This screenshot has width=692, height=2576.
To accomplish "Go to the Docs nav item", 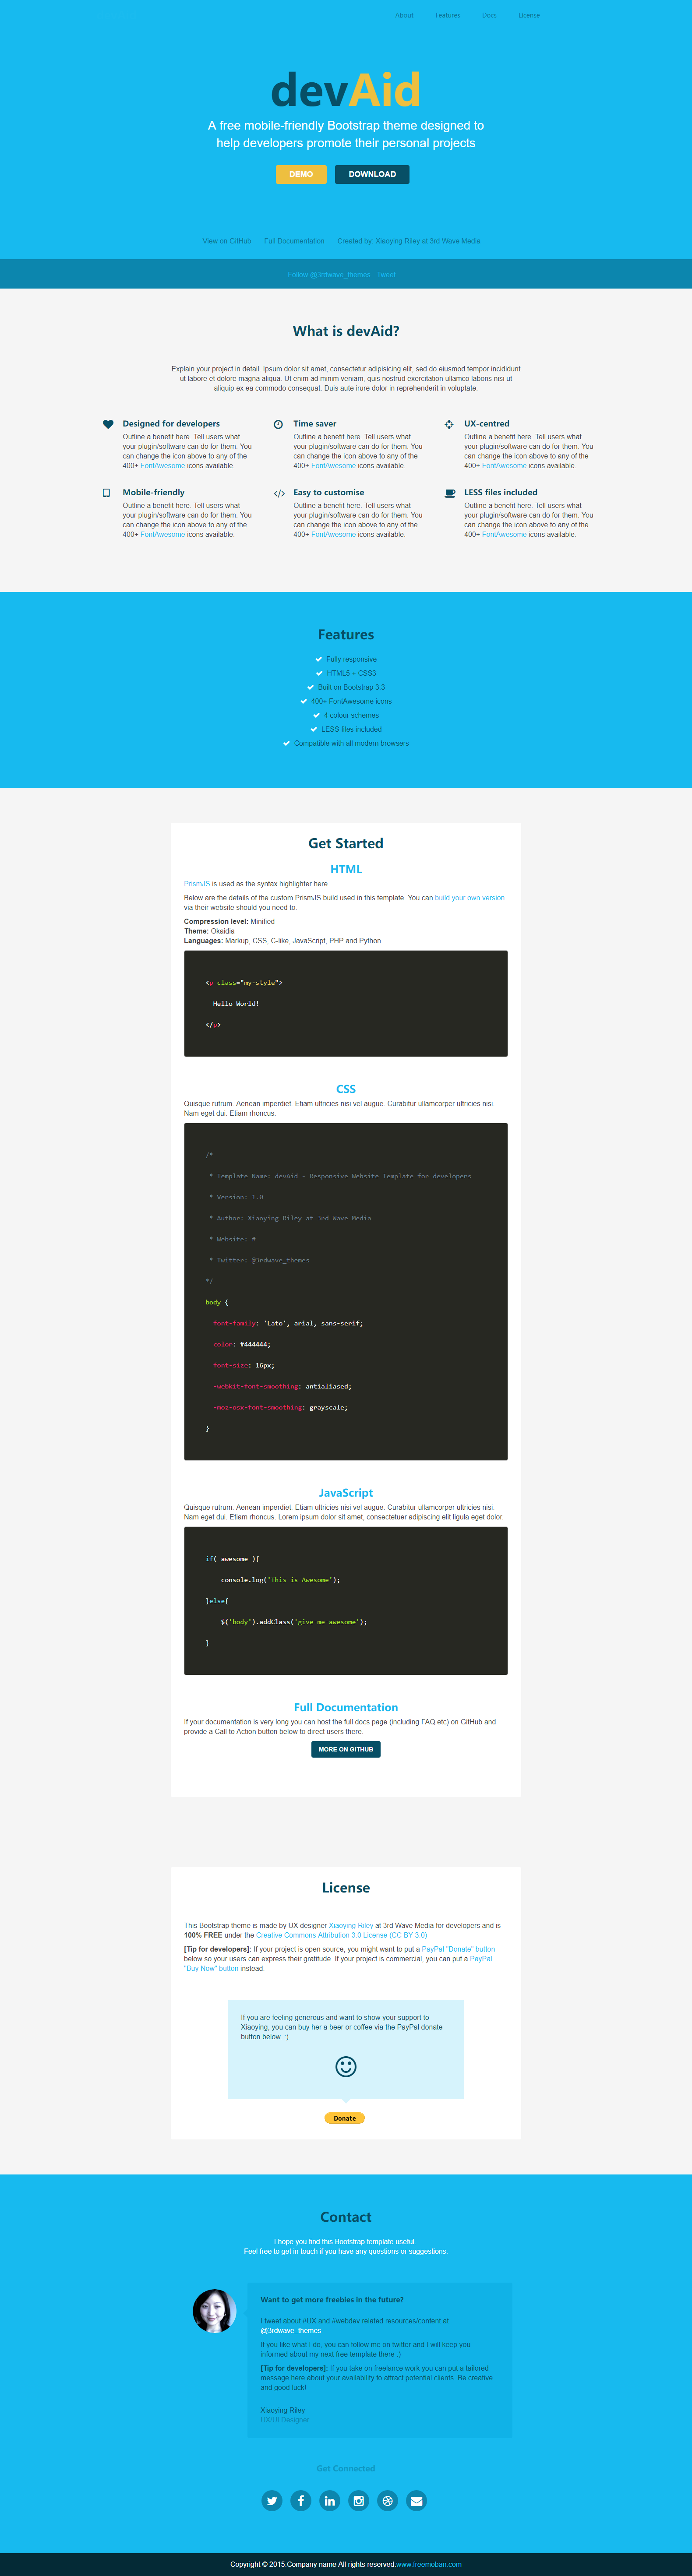I will click(489, 15).
